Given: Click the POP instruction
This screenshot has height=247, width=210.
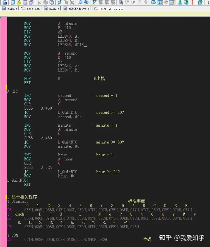Looking at the screenshot, I should point(27,78).
